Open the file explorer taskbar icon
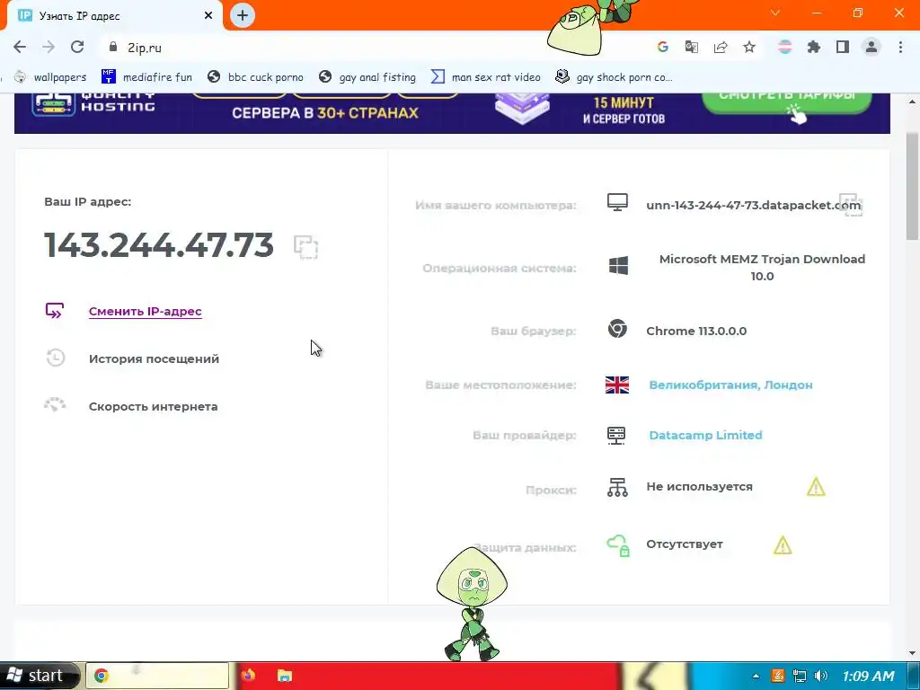Viewport: 920px width, 690px height. tap(285, 676)
